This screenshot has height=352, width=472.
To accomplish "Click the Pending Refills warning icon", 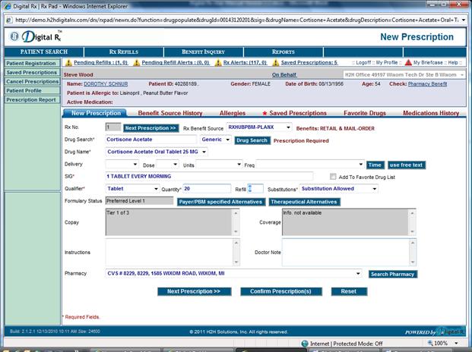I will [x=68, y=63].
